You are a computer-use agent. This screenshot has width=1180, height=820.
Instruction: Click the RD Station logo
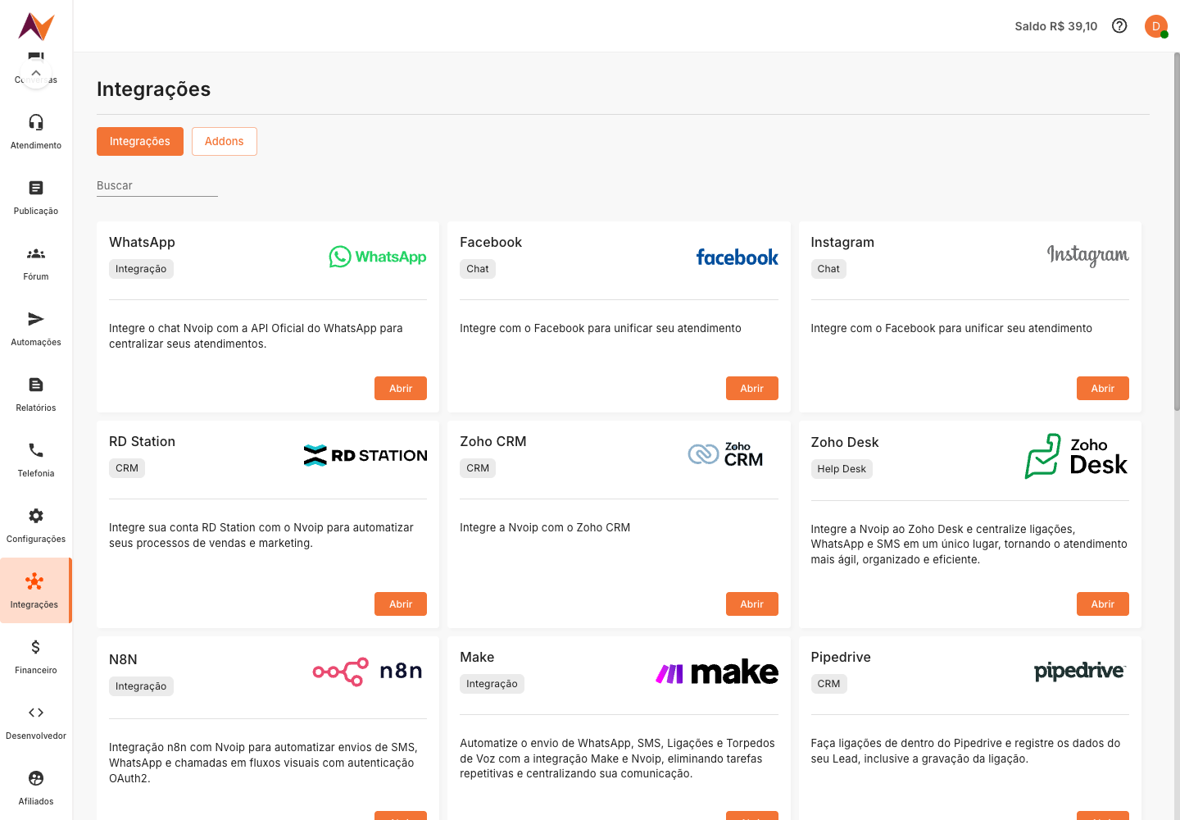coord(365,455)
